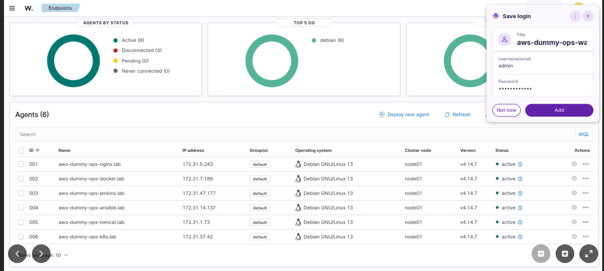Check the box for agent 001
The width and height of the screenshot is (604, 271).
21,164
